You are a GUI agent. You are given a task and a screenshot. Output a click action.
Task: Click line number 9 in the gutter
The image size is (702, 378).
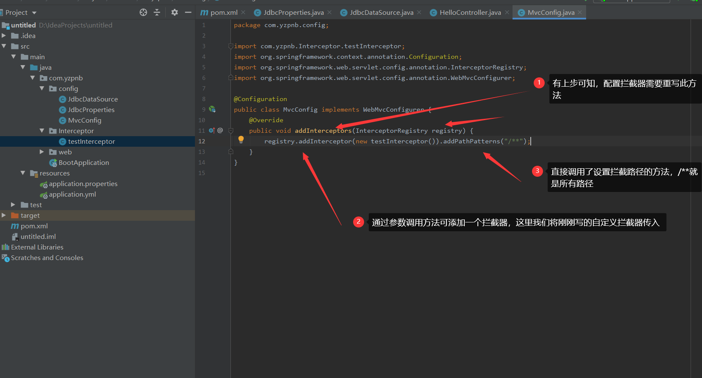(x=203, y=110)
